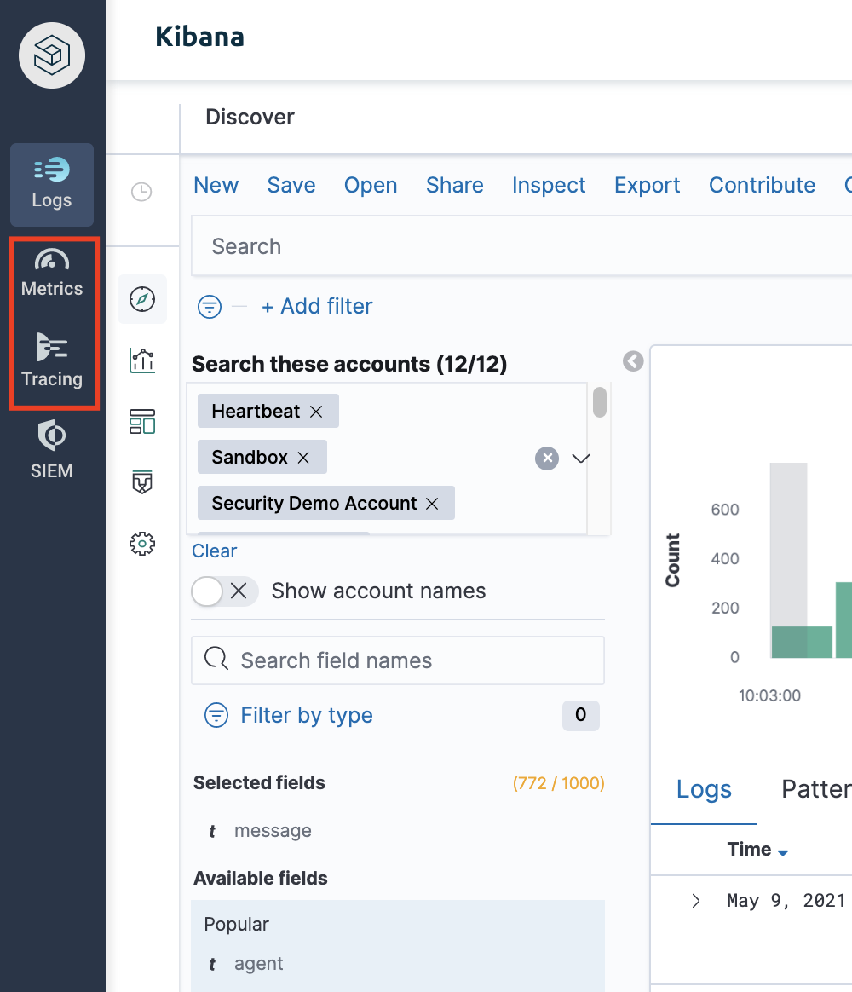The image size is (852, 992).
Task: Click the Discover breadcrumb title
Action: click(250, 117)
